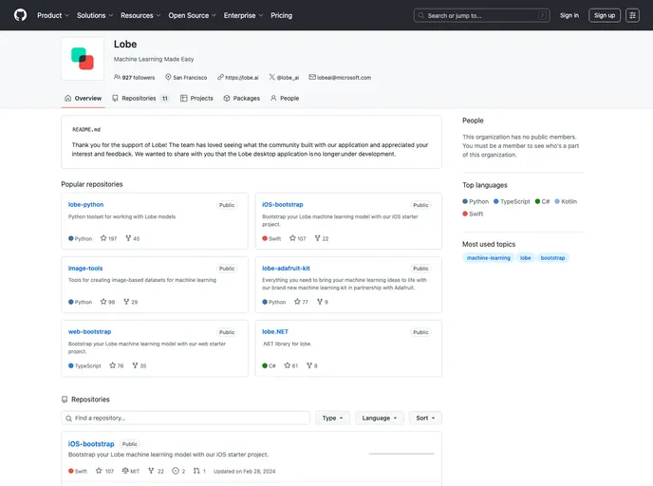Click the MIT license icon in repository row
Screen dimensions: 653x486
(125, 471)
